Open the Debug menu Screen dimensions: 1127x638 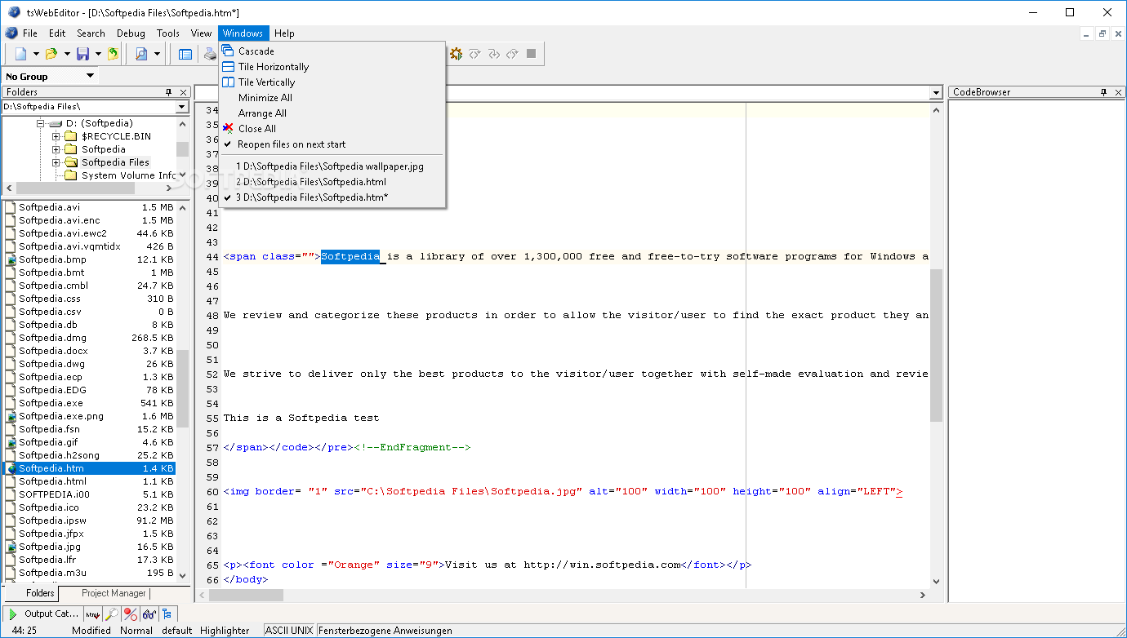tap(131, 33)
